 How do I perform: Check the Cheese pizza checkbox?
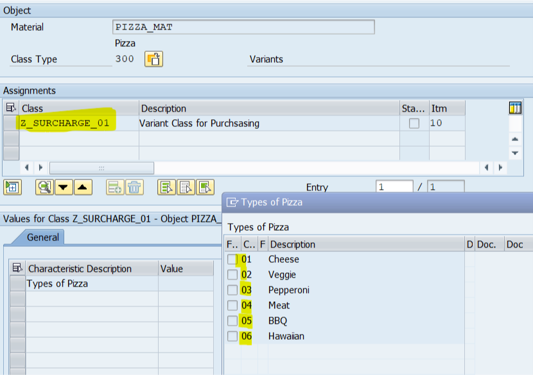coord(232,259)
